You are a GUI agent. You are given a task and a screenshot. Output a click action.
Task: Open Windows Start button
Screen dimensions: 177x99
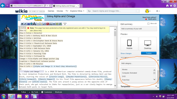(4, 97)
